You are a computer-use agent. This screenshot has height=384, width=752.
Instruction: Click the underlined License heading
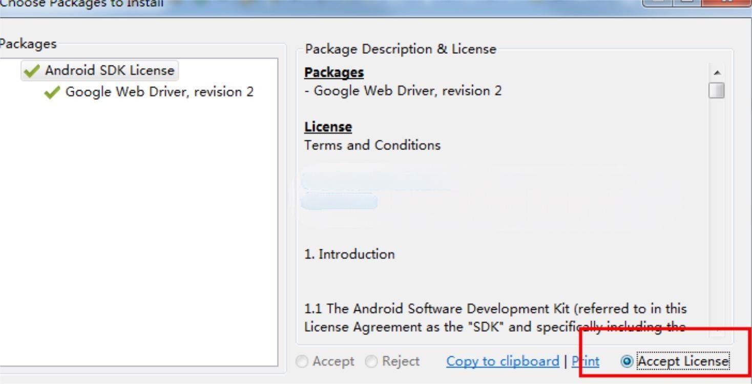(328, 126)
